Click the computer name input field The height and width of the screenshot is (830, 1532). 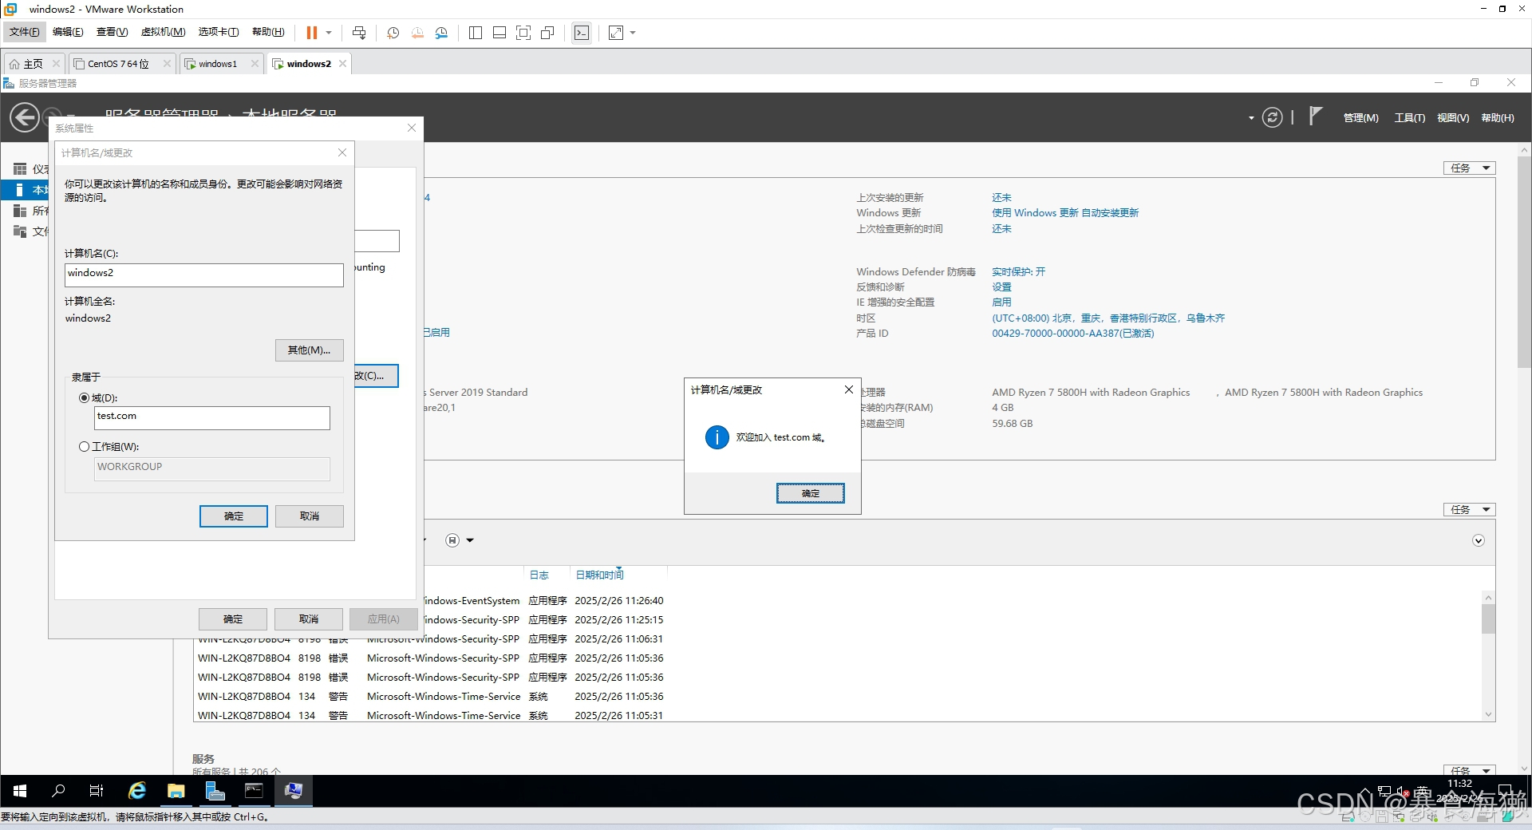pyautogui.click(x=204, y=275)
